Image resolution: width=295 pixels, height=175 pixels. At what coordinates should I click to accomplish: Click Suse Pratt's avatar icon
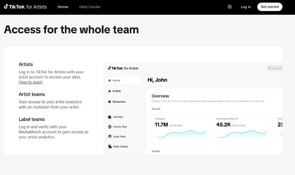coord(110,136)
